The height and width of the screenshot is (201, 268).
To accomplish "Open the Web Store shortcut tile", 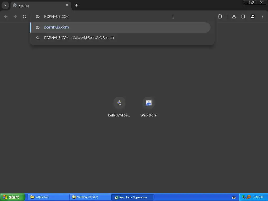I will pyautogui.click(x=149, y=107).
